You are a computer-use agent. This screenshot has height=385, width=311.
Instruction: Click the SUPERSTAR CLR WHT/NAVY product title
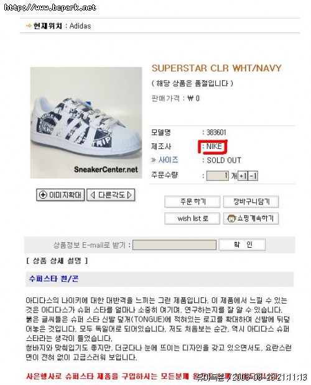tap(216, 68)
